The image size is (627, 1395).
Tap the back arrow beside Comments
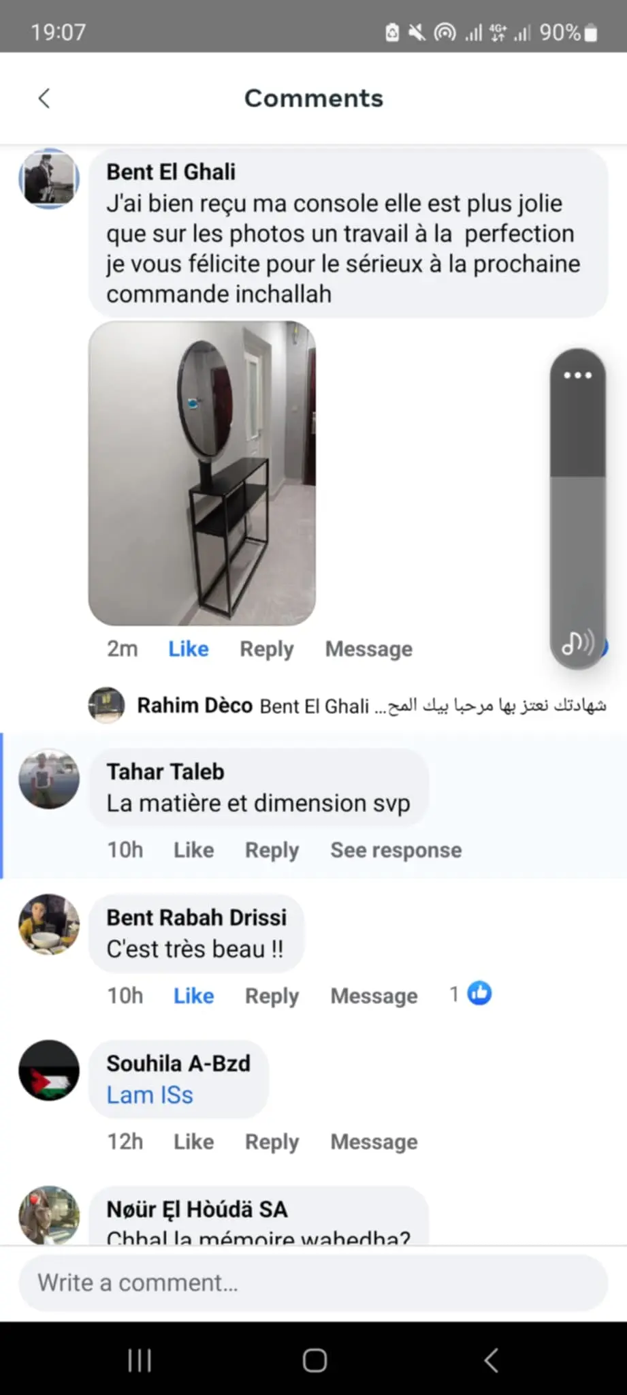coord(44,98)
